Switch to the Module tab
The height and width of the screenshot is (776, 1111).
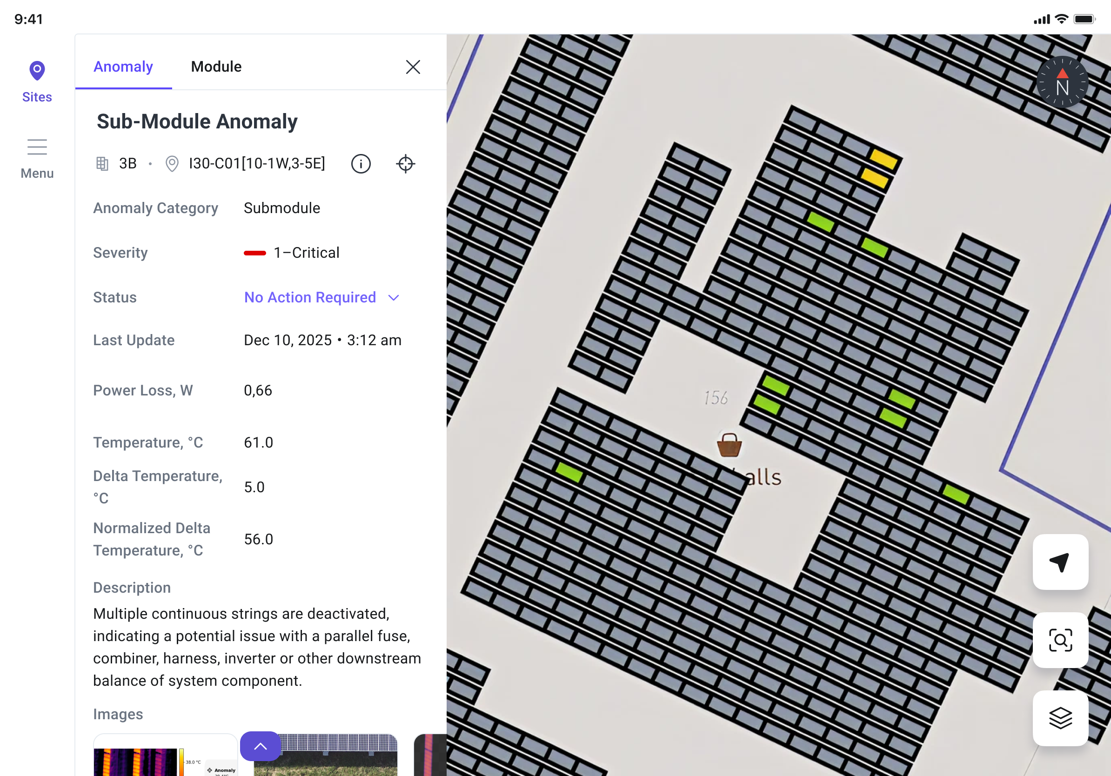(x=216, y=66)
